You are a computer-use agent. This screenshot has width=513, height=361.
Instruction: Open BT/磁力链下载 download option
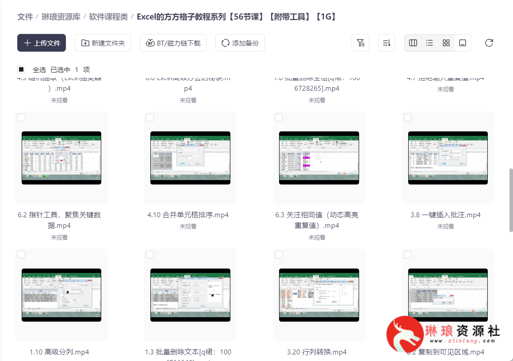point(173,43)
